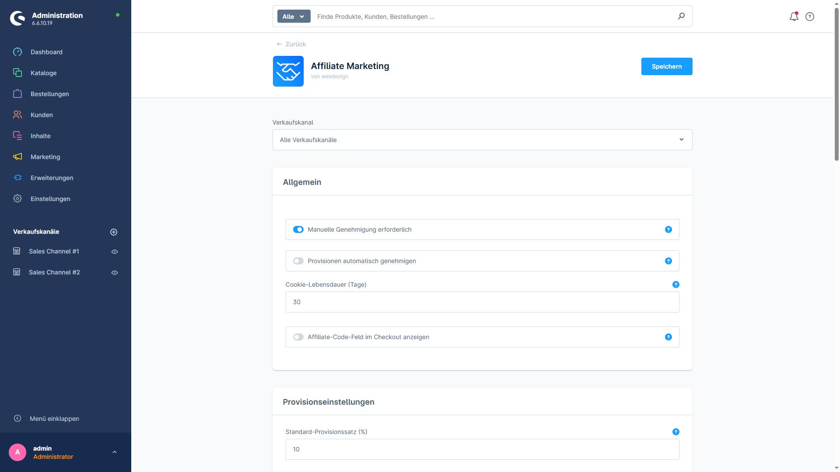The height and width of the screenshot is (472, 840).
Task: Click the search magnifier icon
Action: 681,16
